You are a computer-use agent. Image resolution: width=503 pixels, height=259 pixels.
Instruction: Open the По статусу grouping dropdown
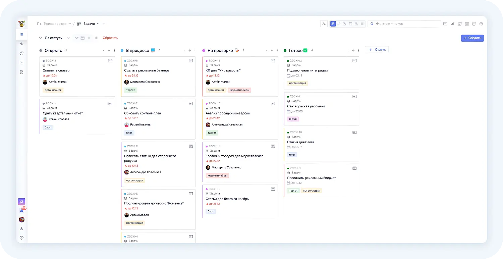coord(54,38)
